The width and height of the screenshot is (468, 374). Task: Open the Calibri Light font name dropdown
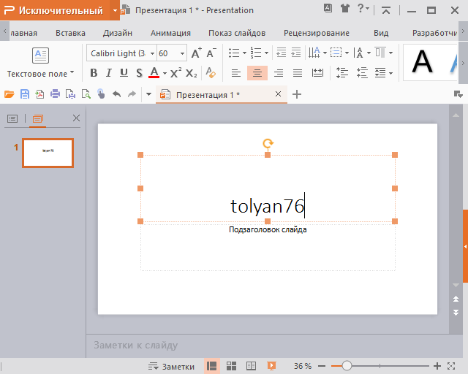(x=151, y=53)
